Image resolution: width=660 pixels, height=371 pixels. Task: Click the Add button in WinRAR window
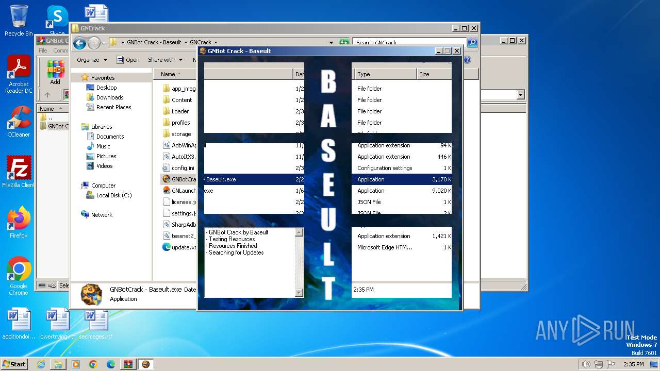(x=55, y=73)
